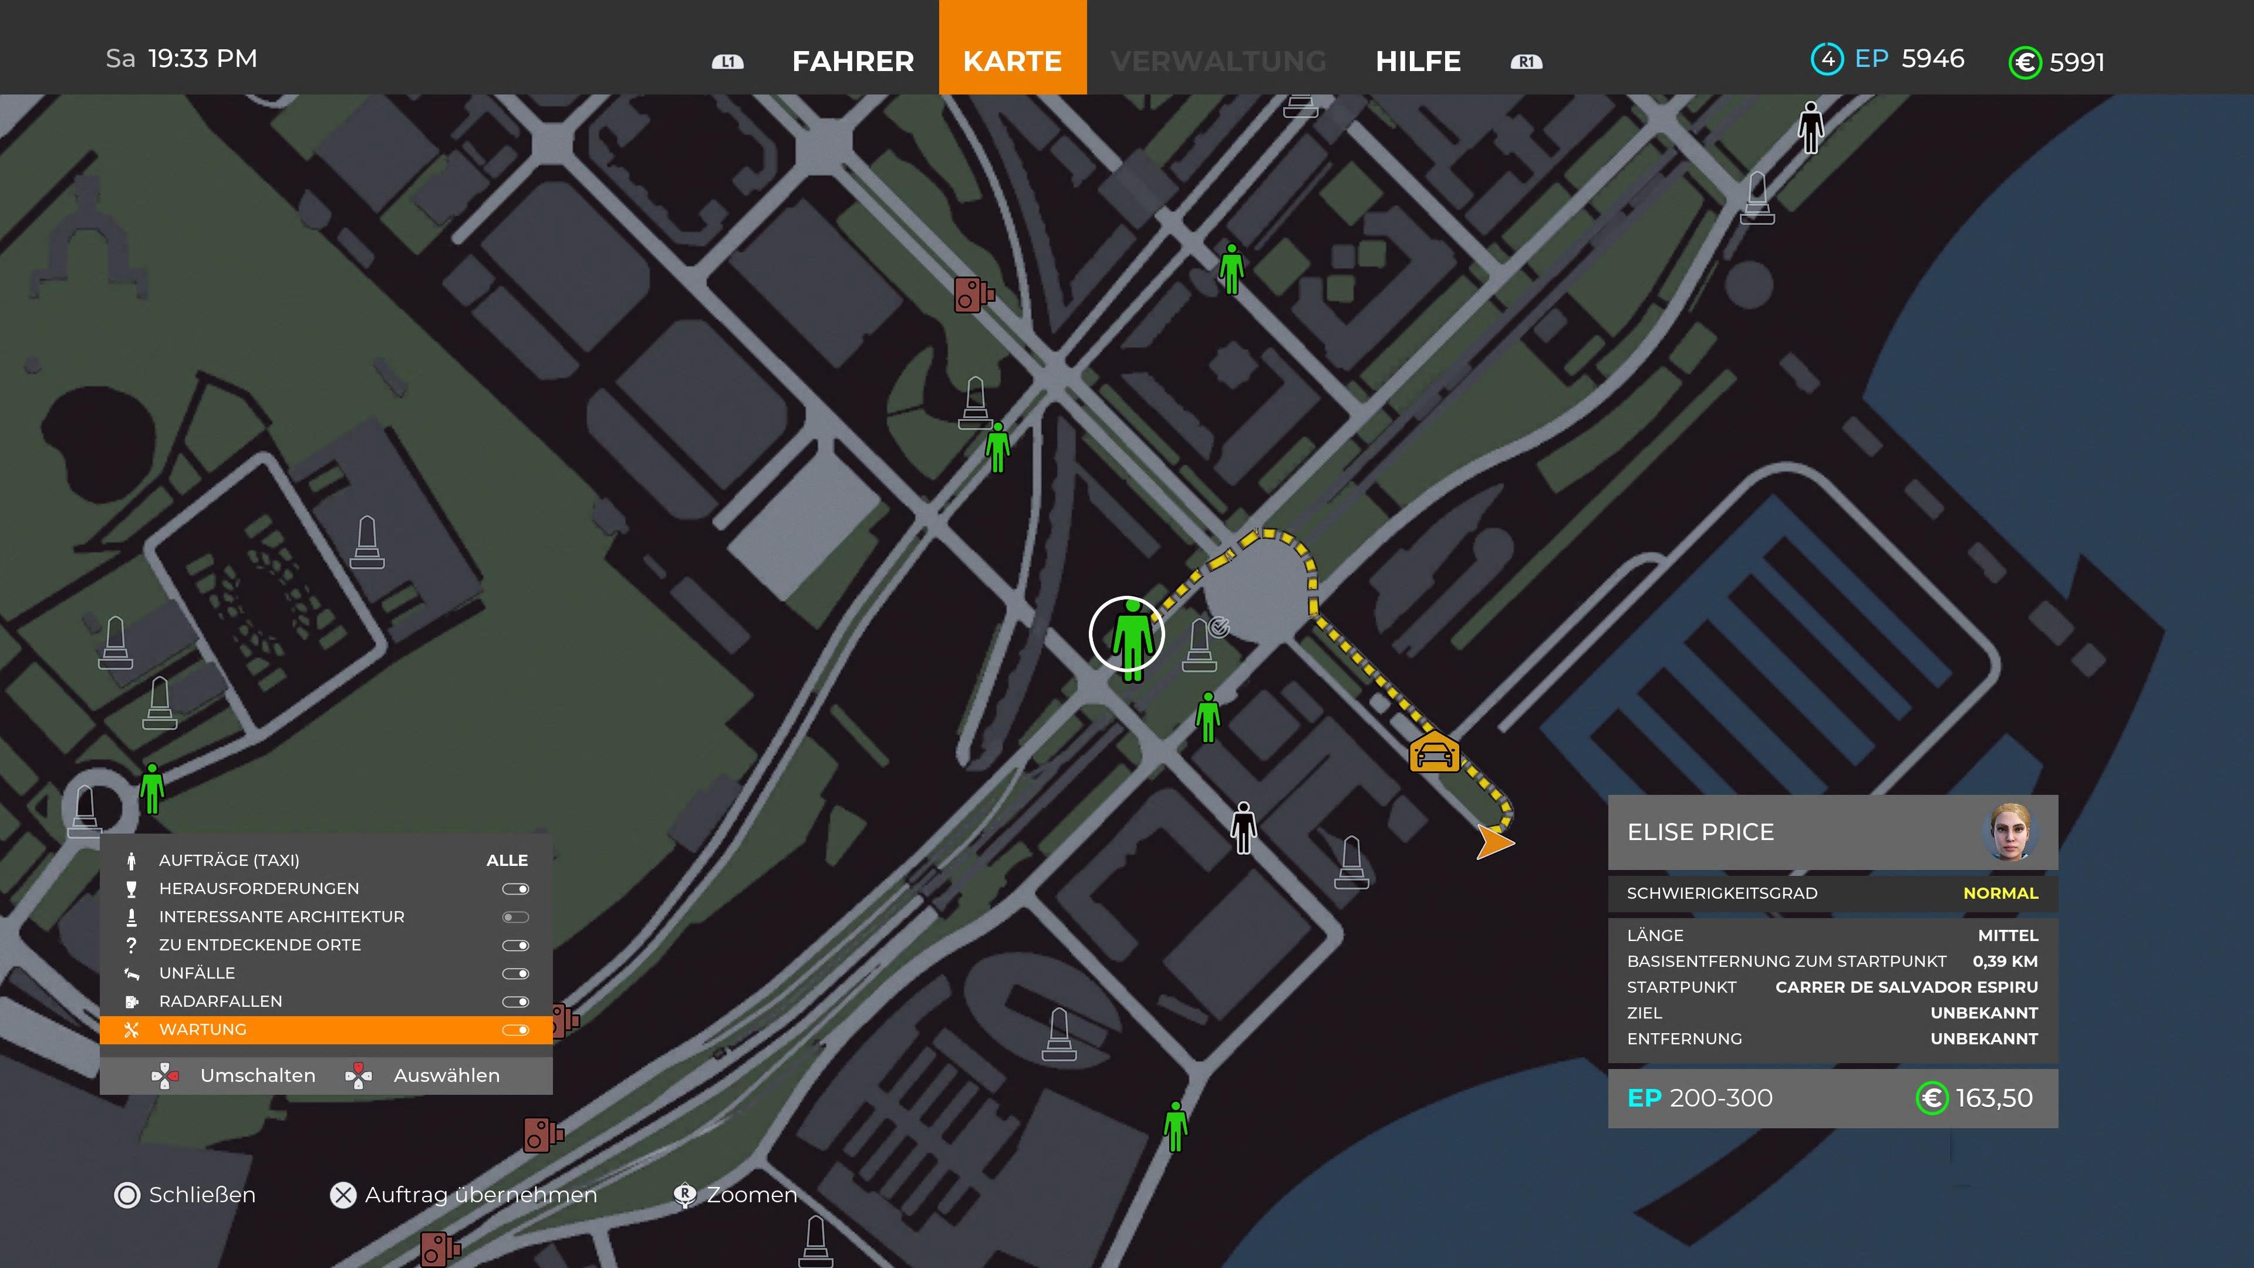Switch to the FAHRER tab
The image size is (2254, 1268).
tap(852, 60)
